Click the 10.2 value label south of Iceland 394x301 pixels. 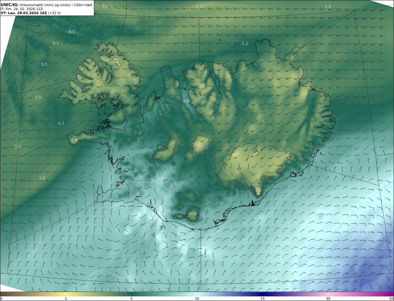coord(184,251)
